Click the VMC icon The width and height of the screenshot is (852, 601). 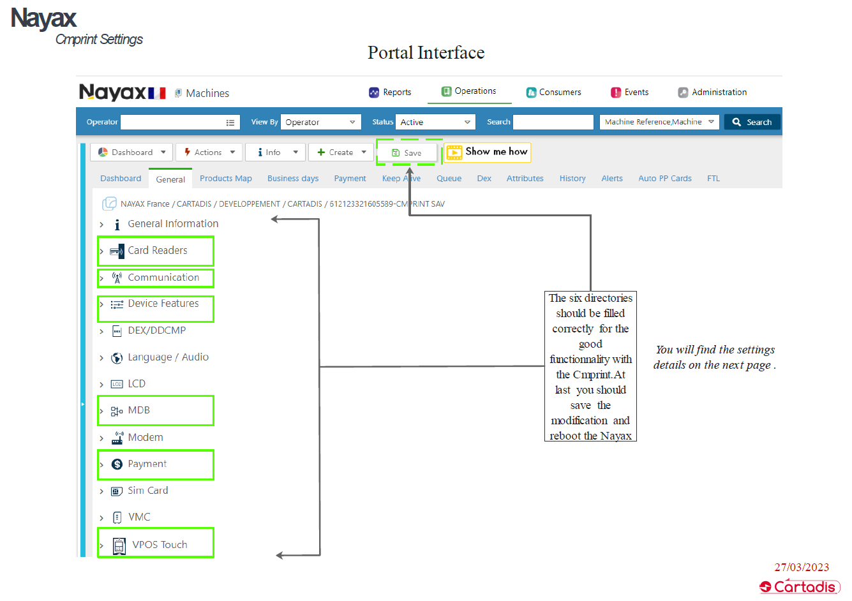click(117, 517)
